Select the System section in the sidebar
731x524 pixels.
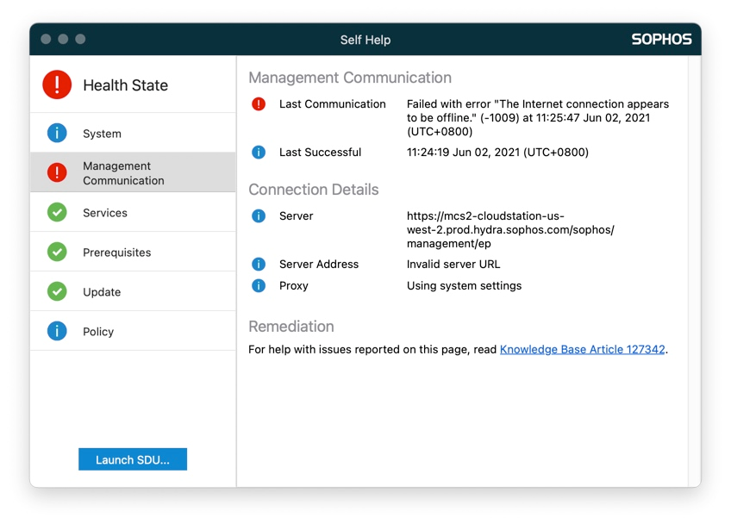coord(103,134)
